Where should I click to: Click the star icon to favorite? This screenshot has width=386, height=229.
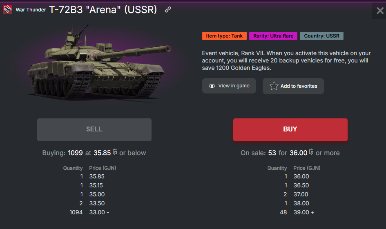tap(274, 86)
